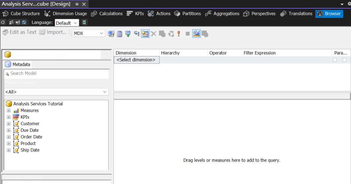
Task: Click the gray icon right of the Delete X
Action: (162, 34)
